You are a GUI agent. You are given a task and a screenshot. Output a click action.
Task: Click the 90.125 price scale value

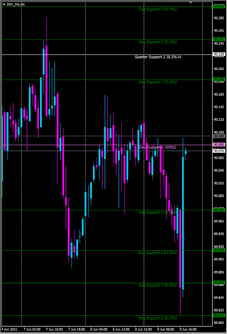(x=219, y=120)
